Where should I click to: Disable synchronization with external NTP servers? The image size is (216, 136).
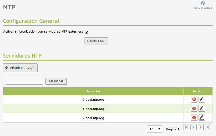87,32
